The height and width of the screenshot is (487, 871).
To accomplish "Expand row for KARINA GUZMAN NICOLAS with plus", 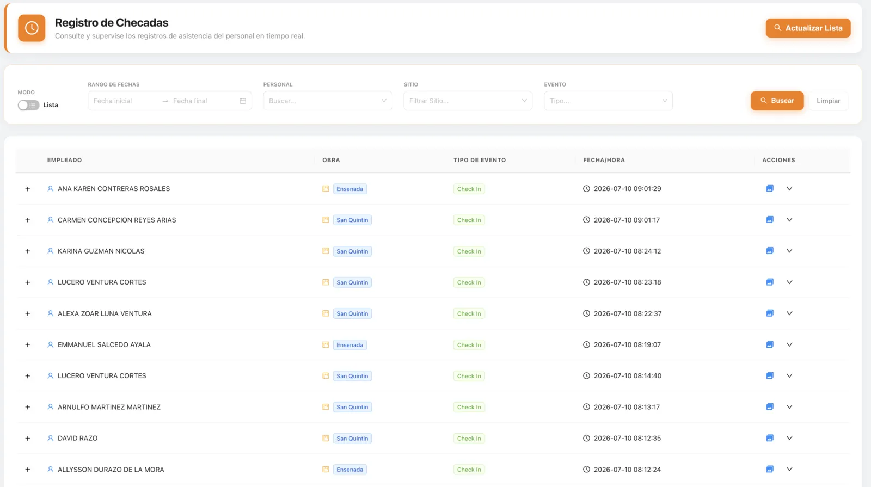I will pyautogui.click(x=28, y=251).
